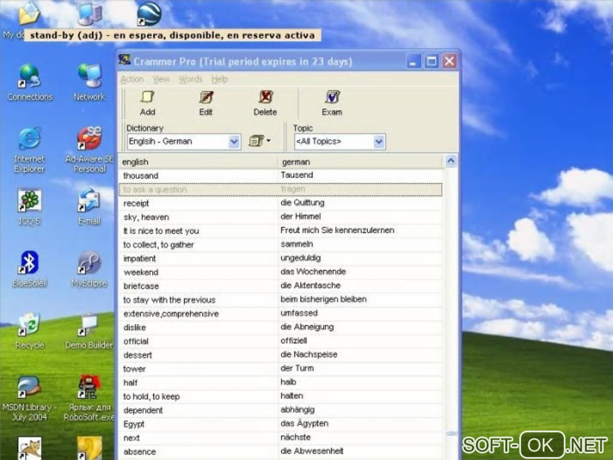Select the 'extensive,comprehensive' row
This screenshot has width=613, height=460.
281,313
